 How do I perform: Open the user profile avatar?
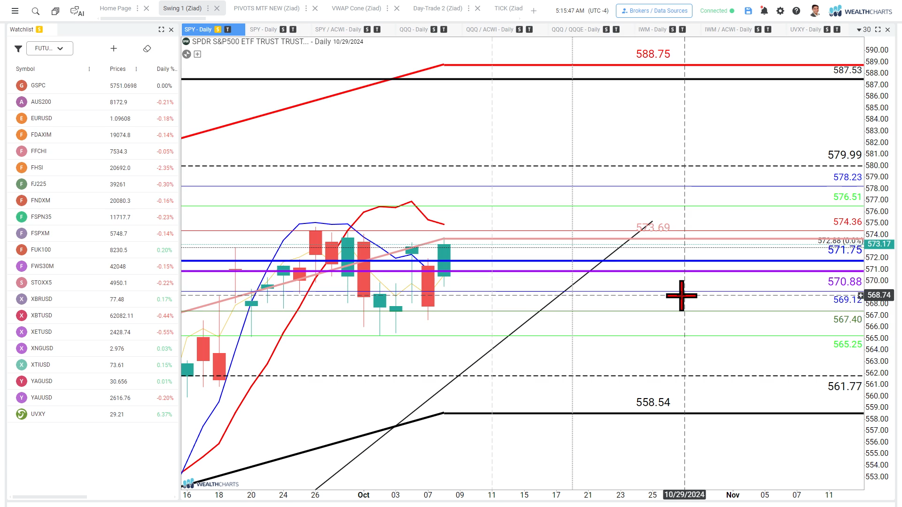pos(815,11)
